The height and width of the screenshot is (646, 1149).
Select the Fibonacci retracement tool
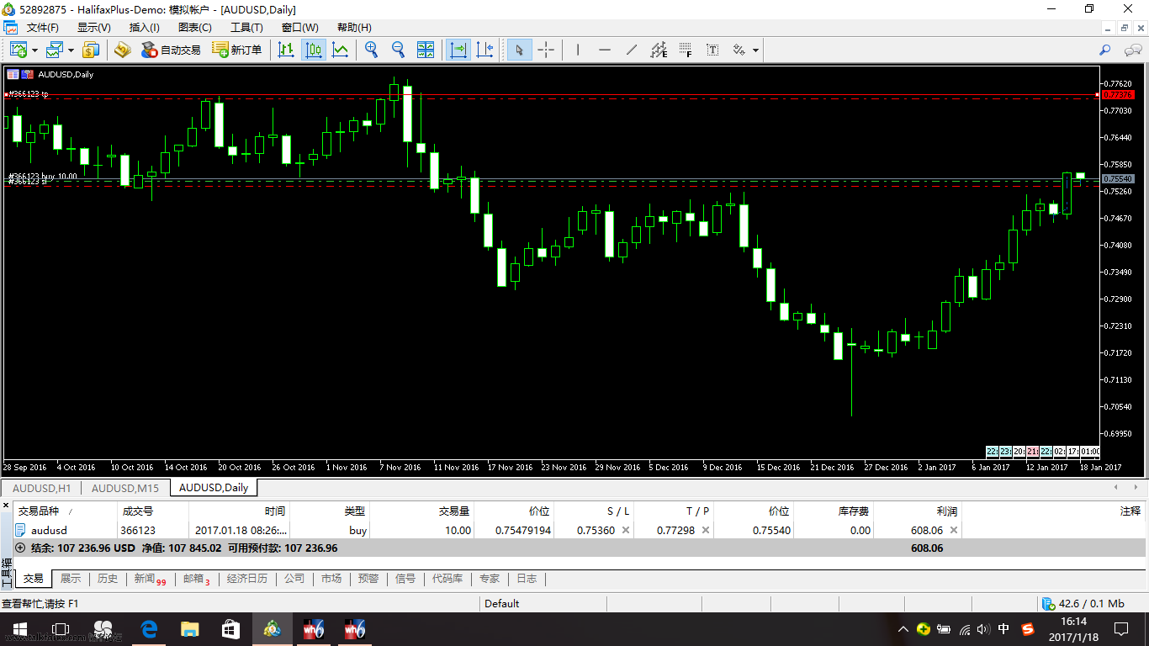click(x=686, y=50)
